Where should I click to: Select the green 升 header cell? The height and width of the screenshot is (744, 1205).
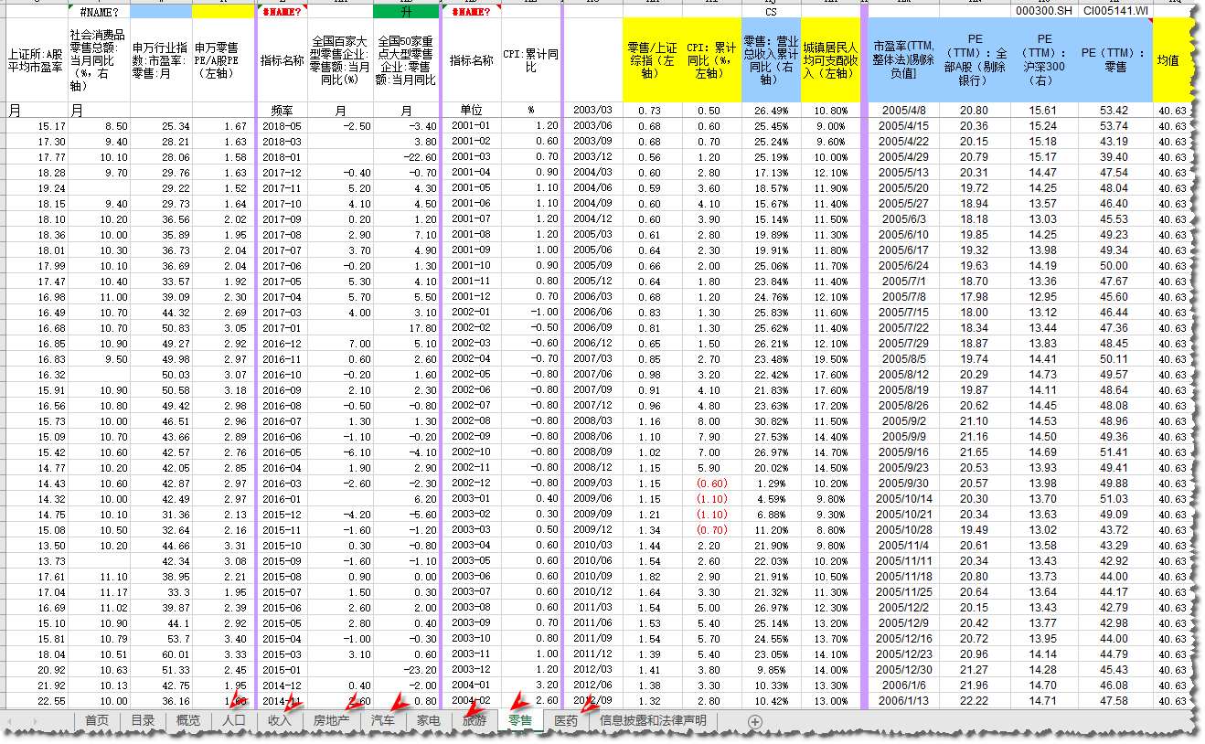click(x=405, y=12)
